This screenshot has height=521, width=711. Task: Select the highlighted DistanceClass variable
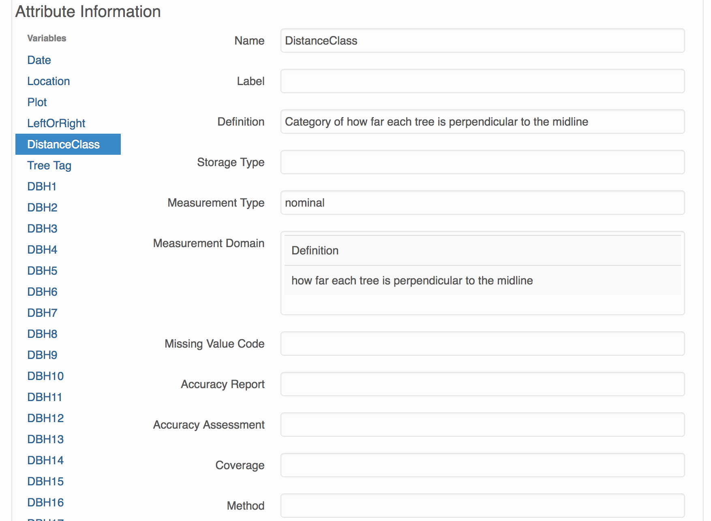[x=64, y=144]
